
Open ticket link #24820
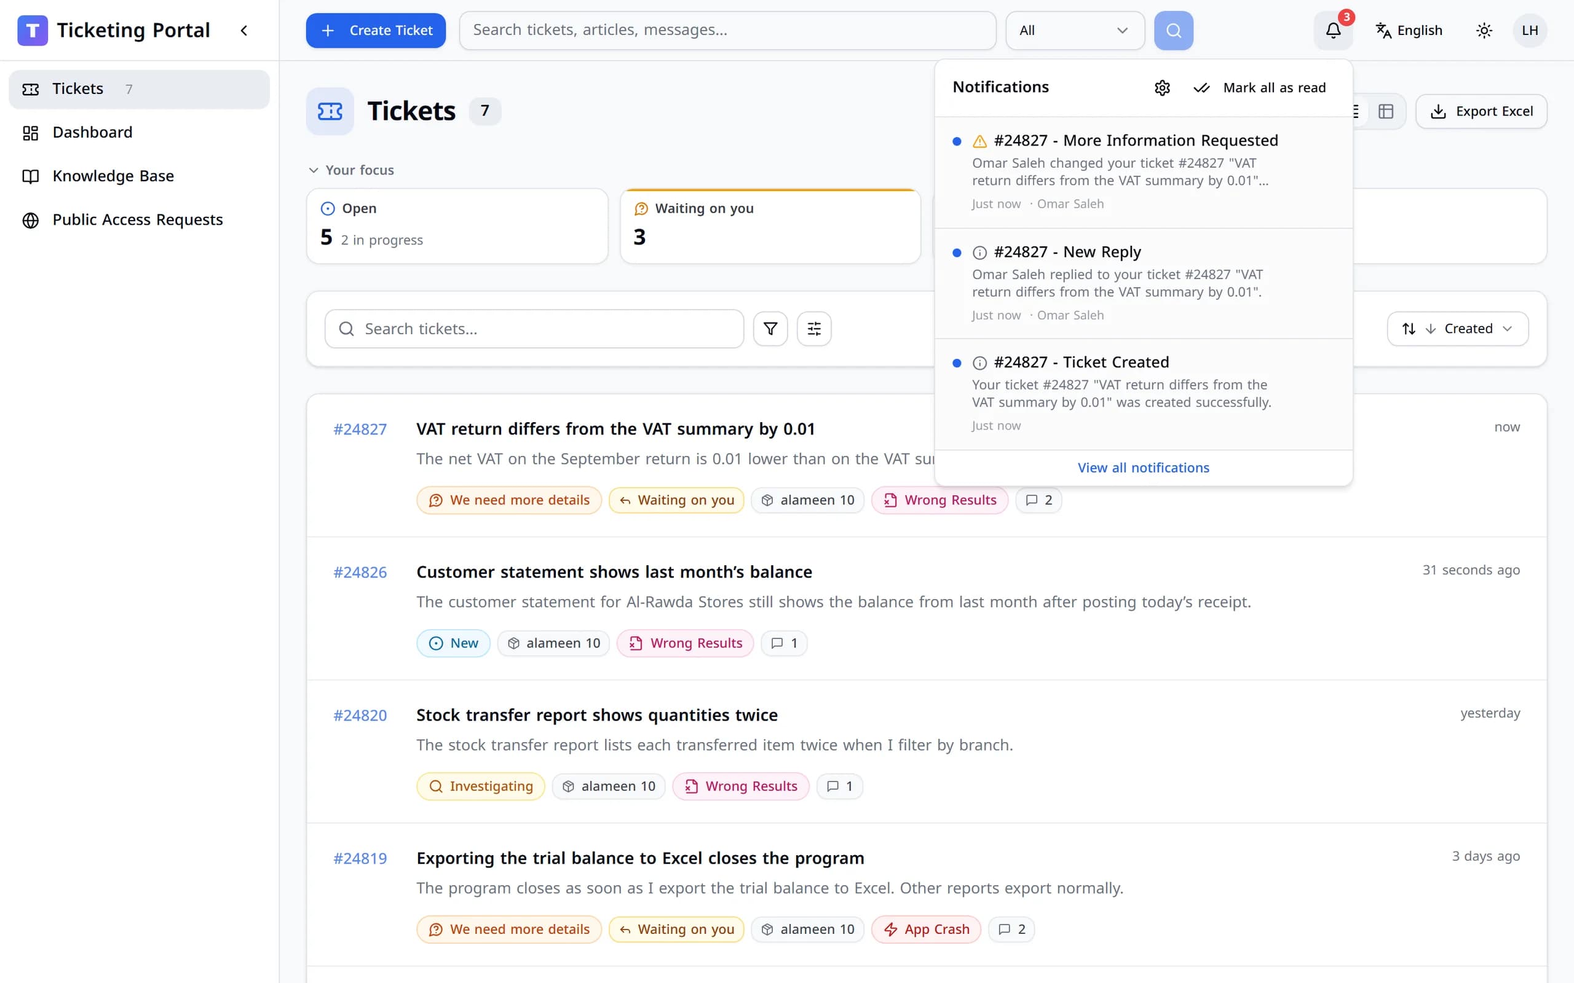(360, 715)
